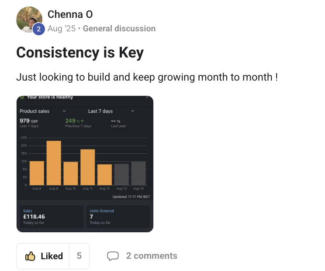Click the Sales today so far card
This screenshot has width=325, height=271.
click(51, 217)
